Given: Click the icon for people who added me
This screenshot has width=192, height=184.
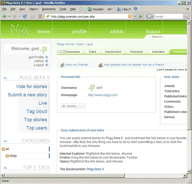Looking at the screenshot, I should coord(101,65).
